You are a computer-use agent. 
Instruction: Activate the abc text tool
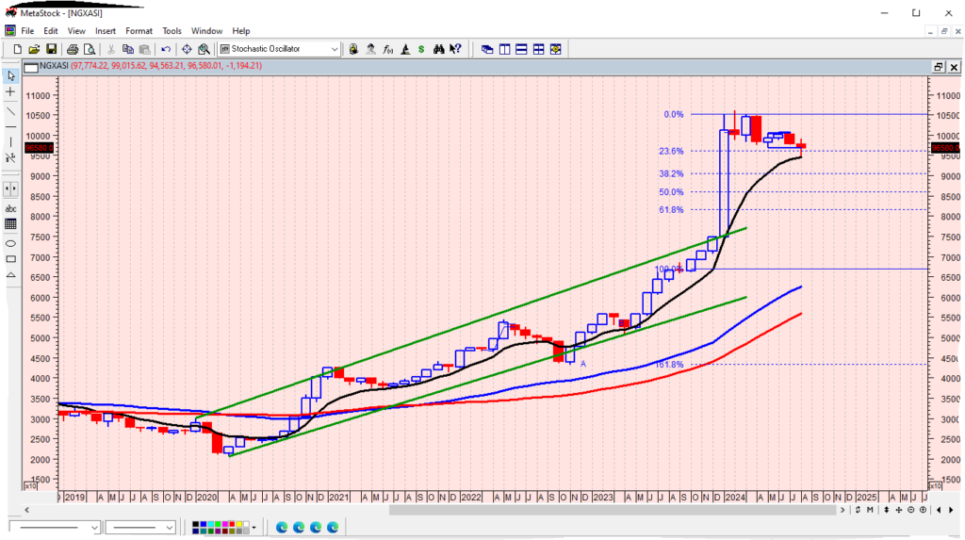point(10,208)
